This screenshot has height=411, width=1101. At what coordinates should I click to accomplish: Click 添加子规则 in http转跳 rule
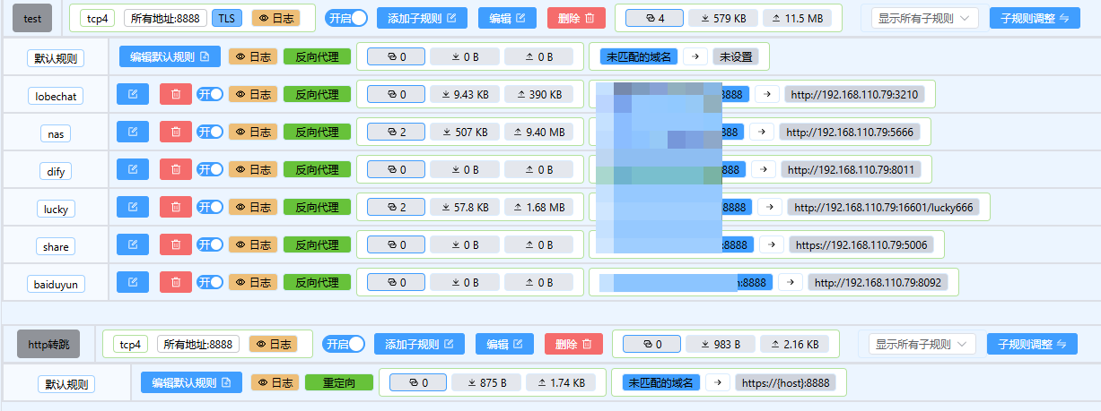(x=419, y=344)
